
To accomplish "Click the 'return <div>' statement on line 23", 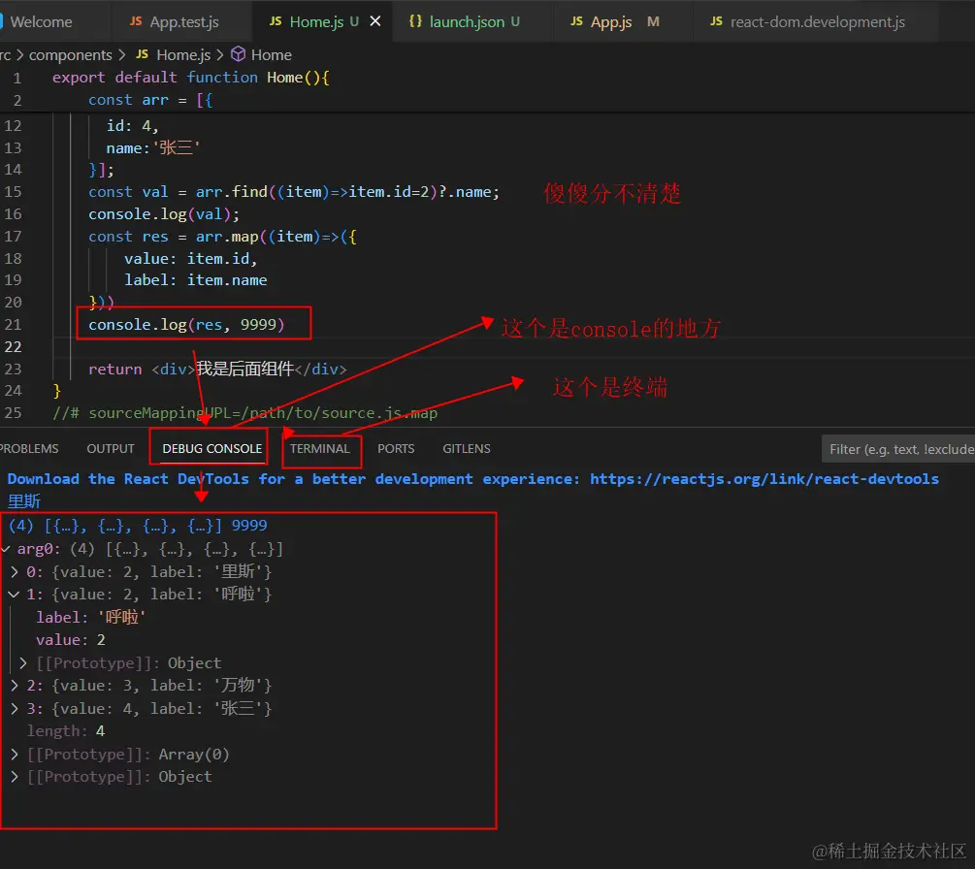I will 217,370.
